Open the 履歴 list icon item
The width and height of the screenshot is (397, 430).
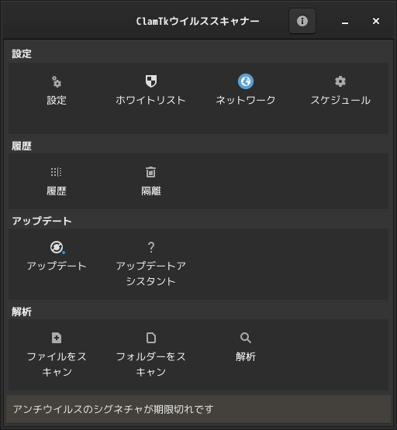[57, 172]
